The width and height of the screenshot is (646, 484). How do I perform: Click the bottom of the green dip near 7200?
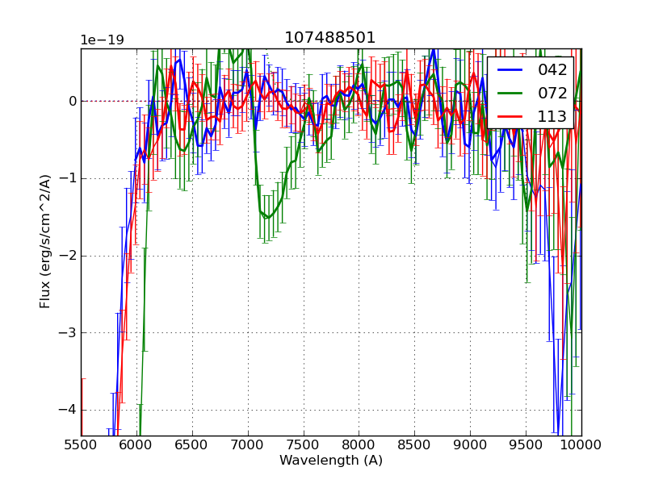[267, 218]
